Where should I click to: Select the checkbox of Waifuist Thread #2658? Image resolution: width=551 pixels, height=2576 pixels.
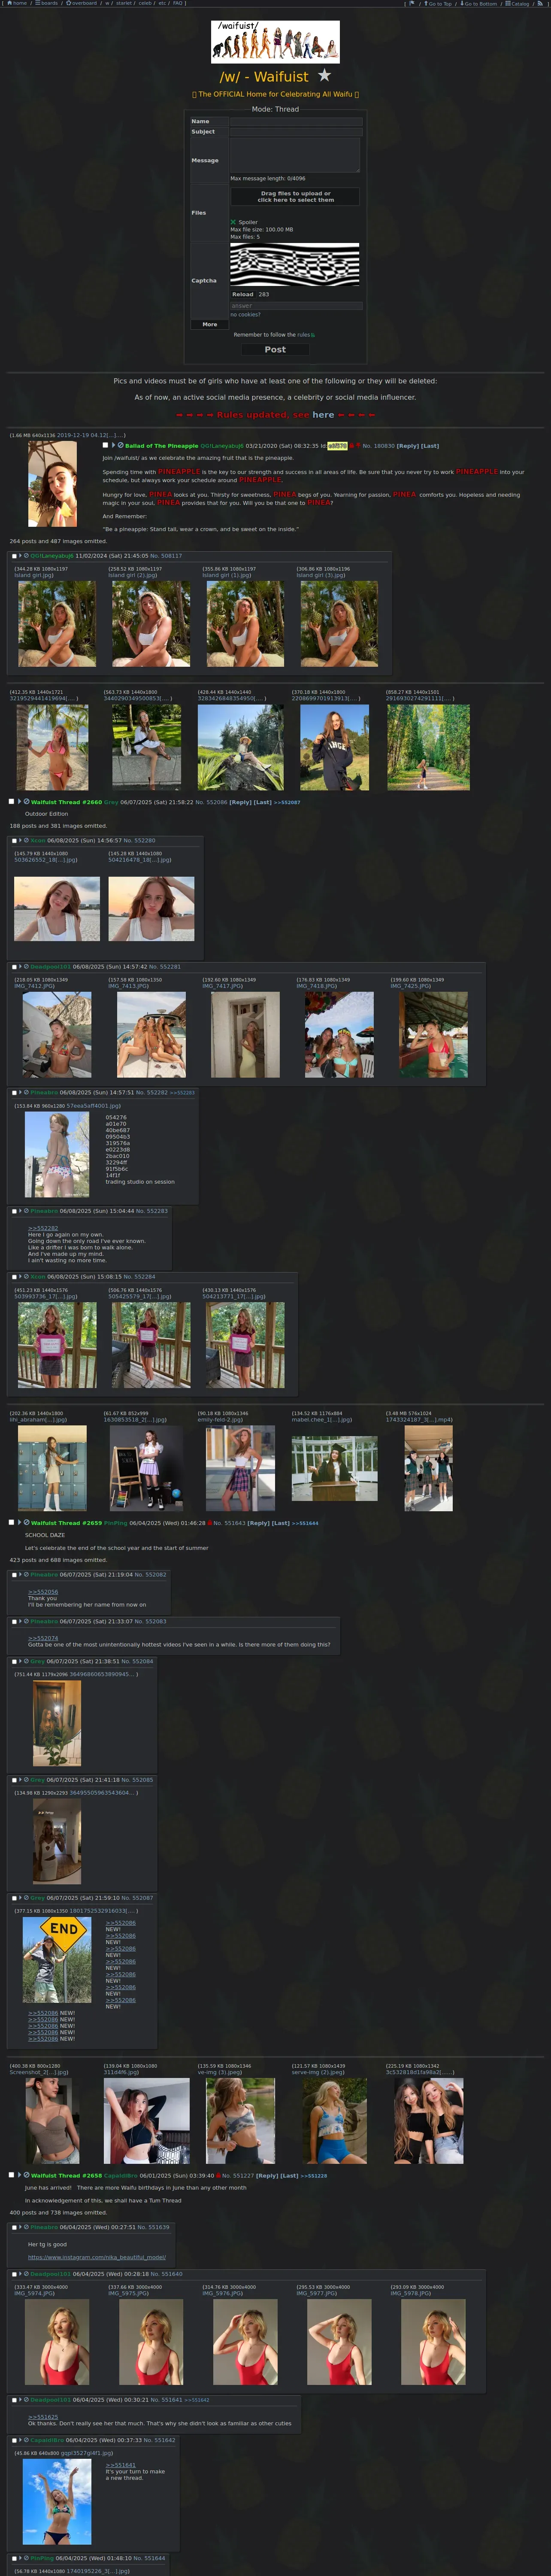12,2174
